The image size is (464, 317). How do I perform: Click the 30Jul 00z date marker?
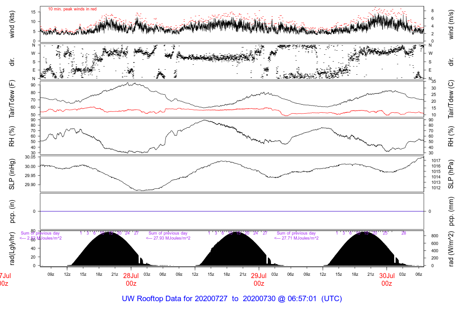click(387, 279)
